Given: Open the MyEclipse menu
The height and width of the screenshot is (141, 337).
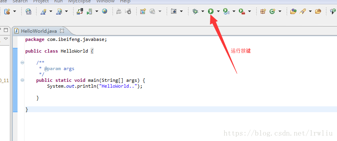Looking at the screenshot, I should tap(79, 1).
